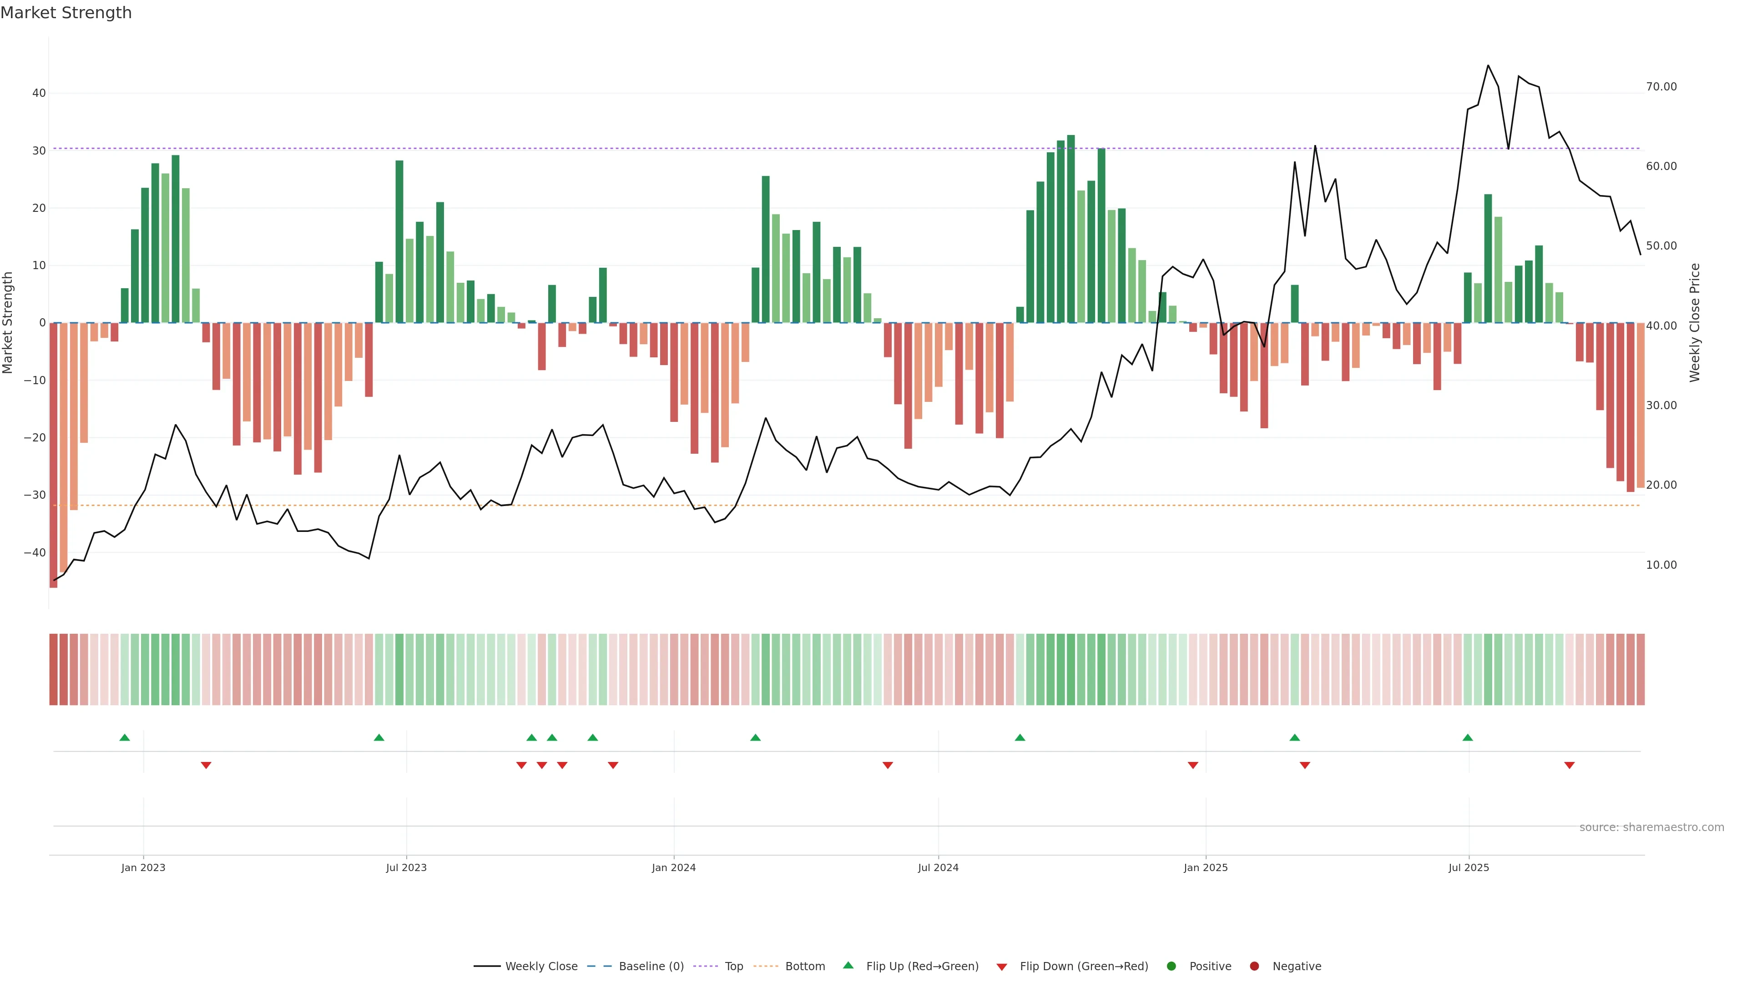Click the Jan 2024 x-axis label
Screen dimensions: 1747x982
click(x=673, y=867)
